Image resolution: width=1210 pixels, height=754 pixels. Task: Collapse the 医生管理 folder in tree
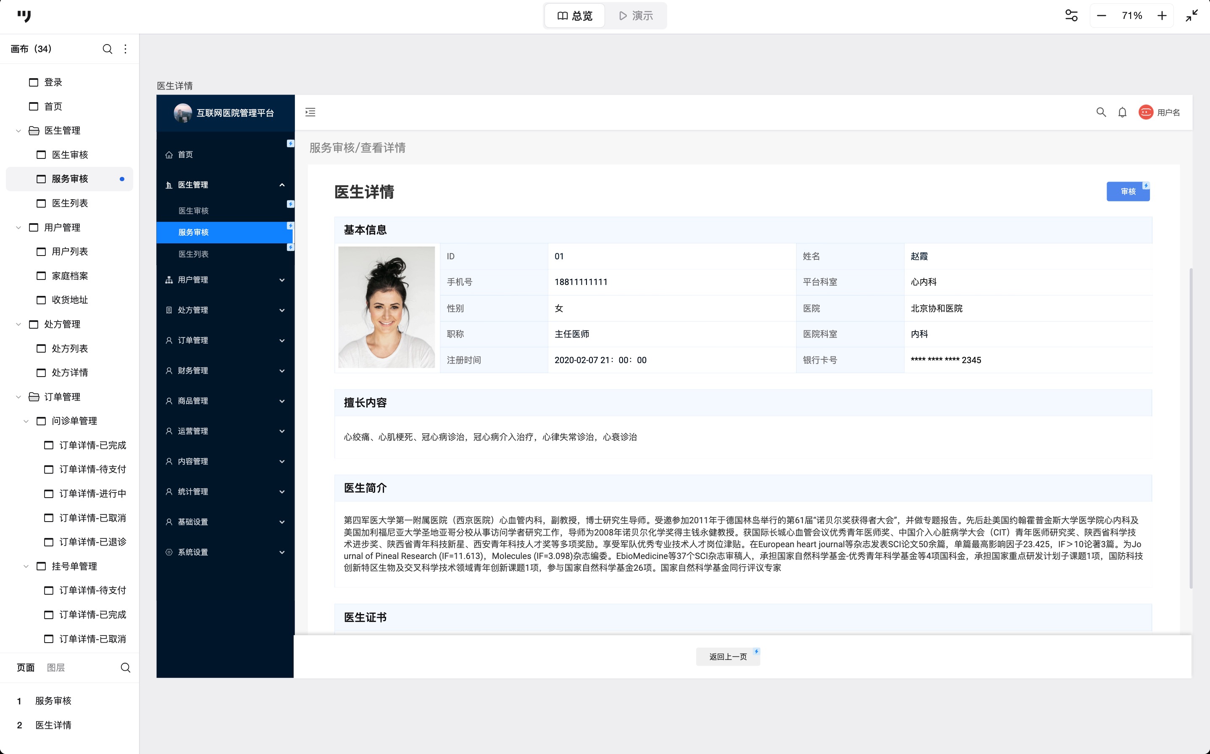coord(18,131)
